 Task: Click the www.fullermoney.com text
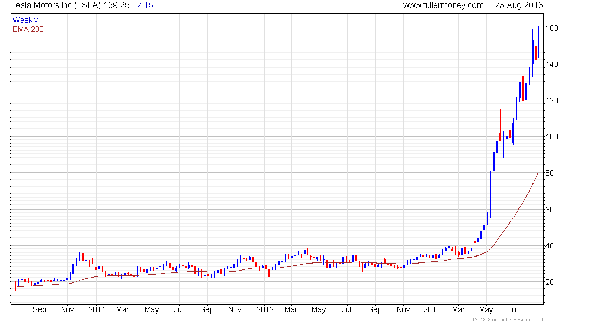(x=443, y=5)
